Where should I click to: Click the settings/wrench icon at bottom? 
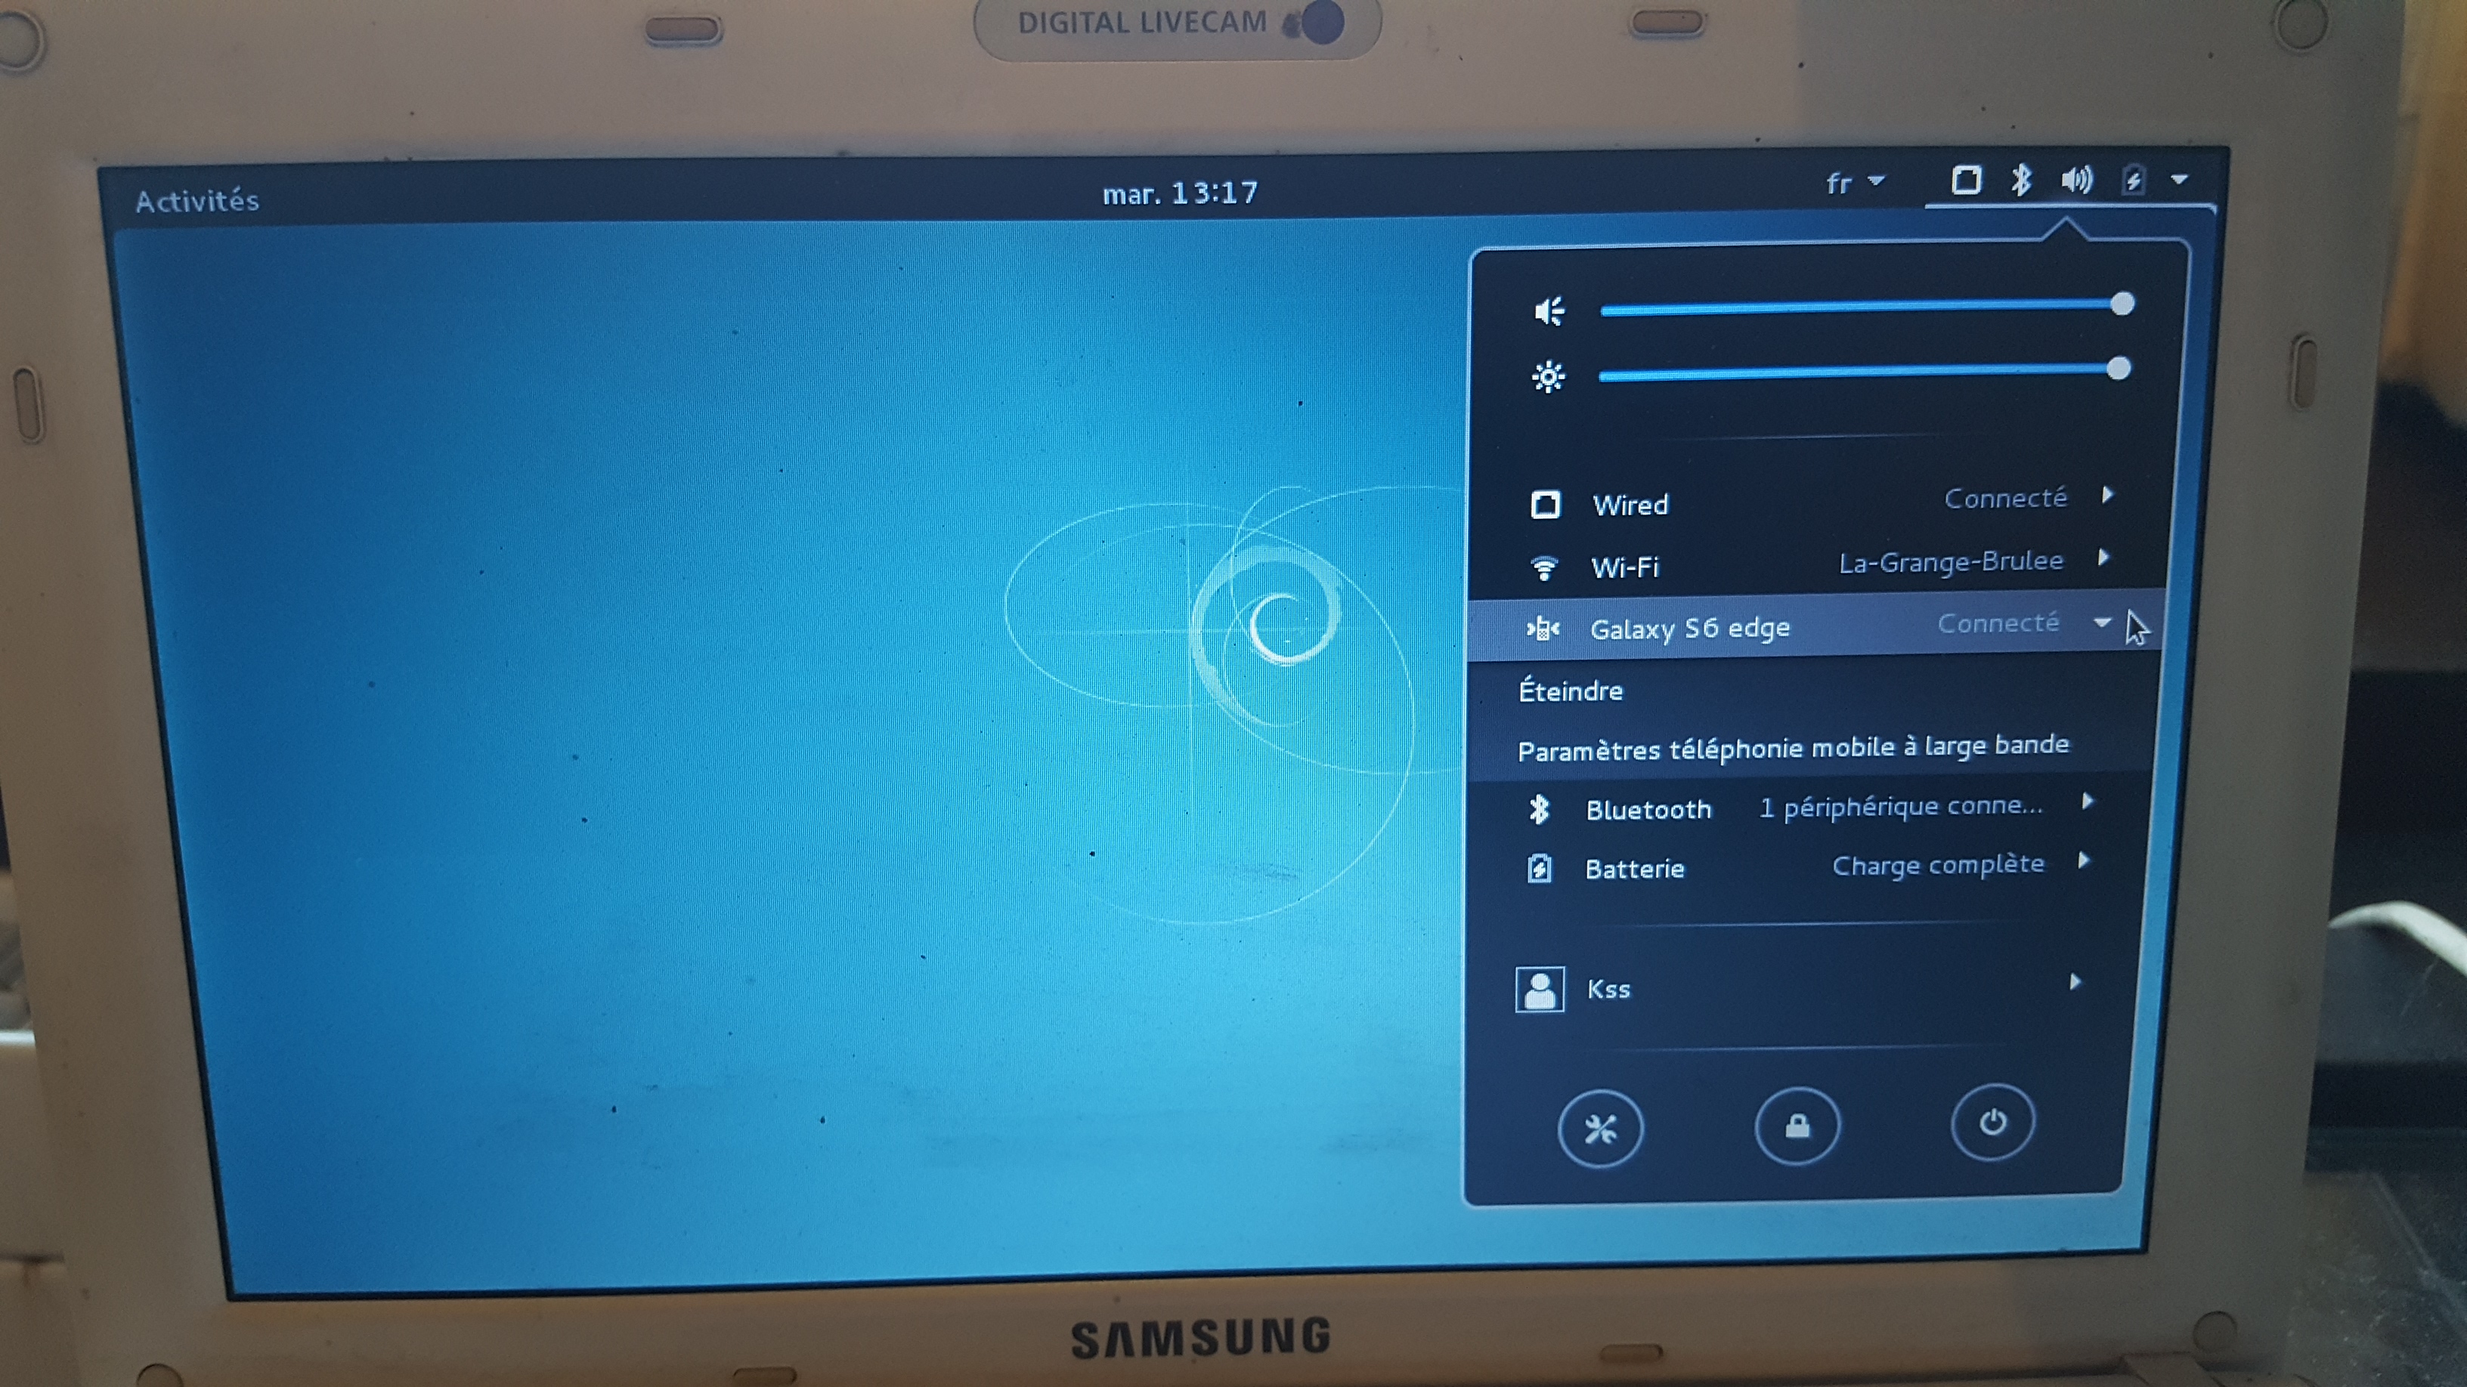(1598, 1126)
